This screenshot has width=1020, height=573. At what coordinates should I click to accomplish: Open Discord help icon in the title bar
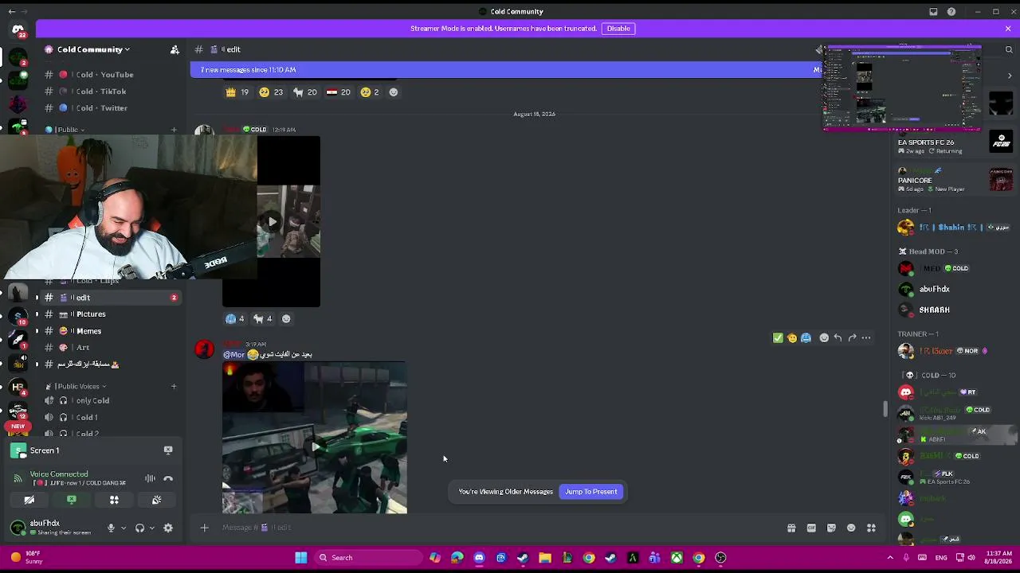[951, 12]
